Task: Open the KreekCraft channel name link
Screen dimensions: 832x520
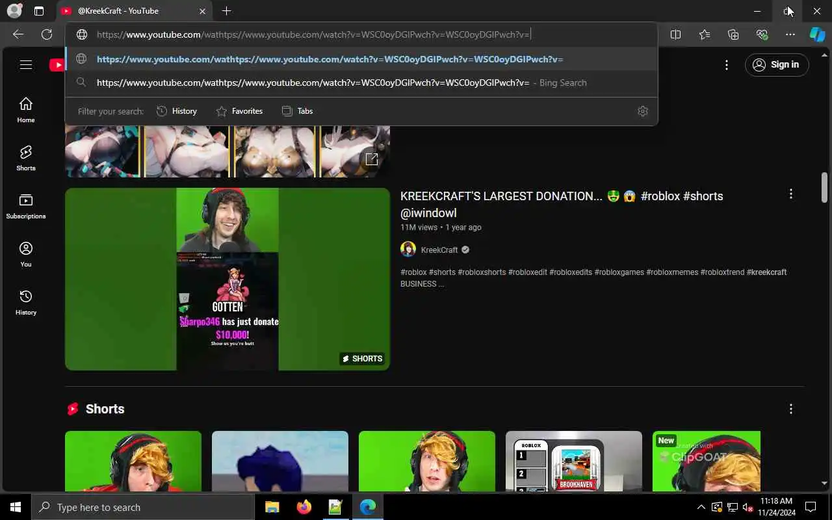Action: (x=439, y=250)
